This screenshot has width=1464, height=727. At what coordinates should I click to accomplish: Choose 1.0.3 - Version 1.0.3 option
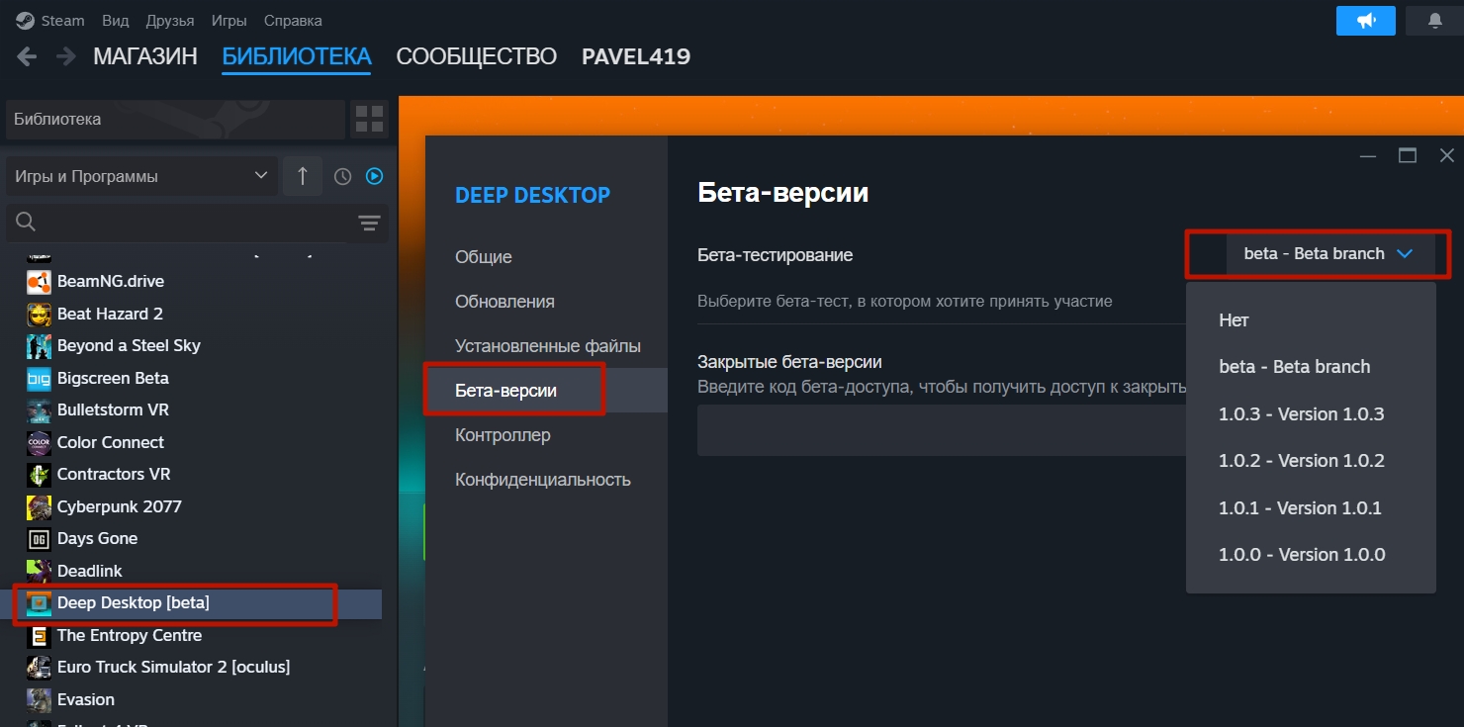pos(1311,414)
